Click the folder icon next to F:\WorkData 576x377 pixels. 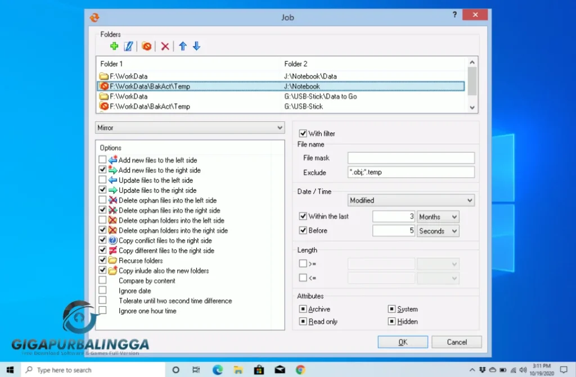(105, 76)
